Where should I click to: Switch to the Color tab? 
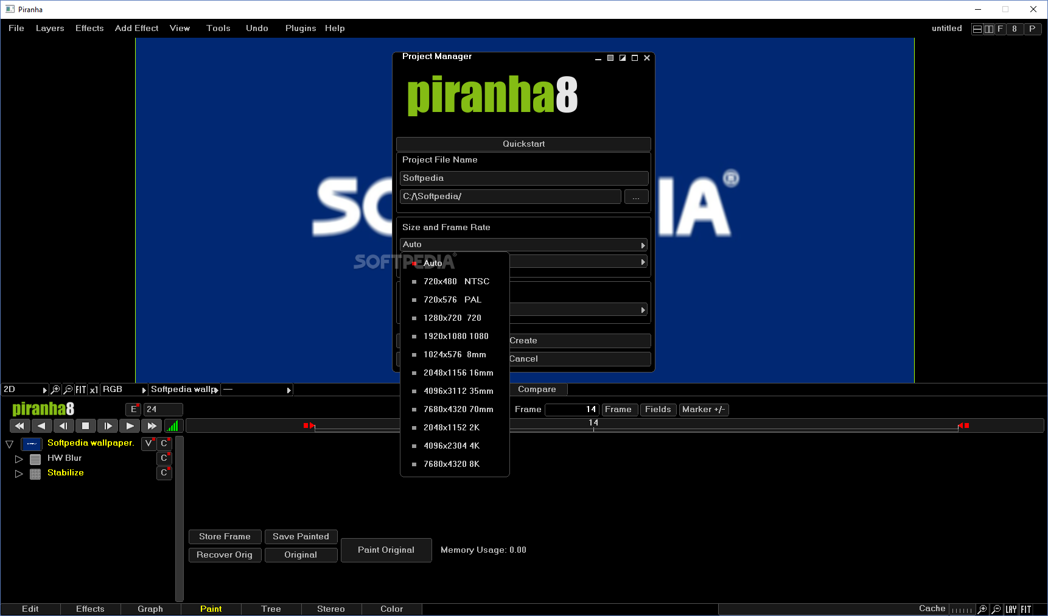click(392, 609)
